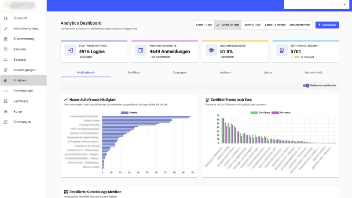
Task: Click the Übersicht dashboard icon in sidebar
Action: (6, 18)
